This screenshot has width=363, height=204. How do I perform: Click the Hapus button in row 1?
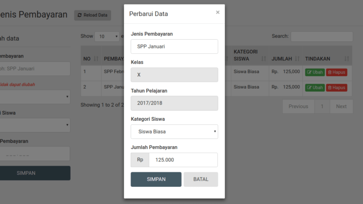(x=337, y=72)
